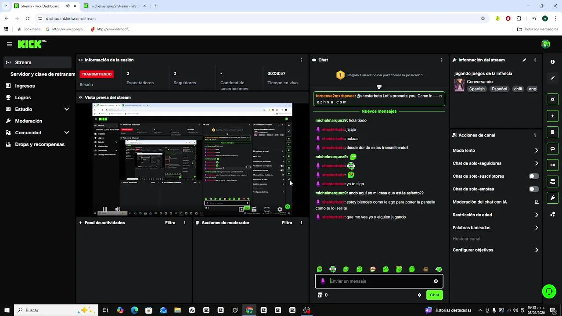Open Acciones de canal three-dot menu
This screenshot has width=562, height=316.
point(535,135)
